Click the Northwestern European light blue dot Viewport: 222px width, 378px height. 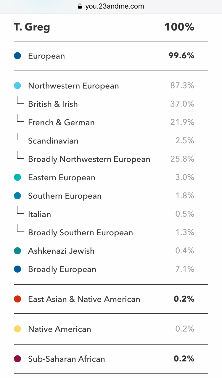(x=17, y=86)
